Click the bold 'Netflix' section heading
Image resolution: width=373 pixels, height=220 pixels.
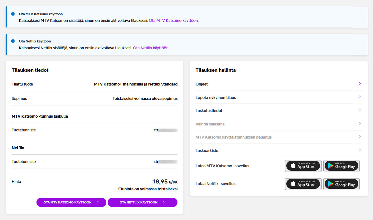pos(18,148)
